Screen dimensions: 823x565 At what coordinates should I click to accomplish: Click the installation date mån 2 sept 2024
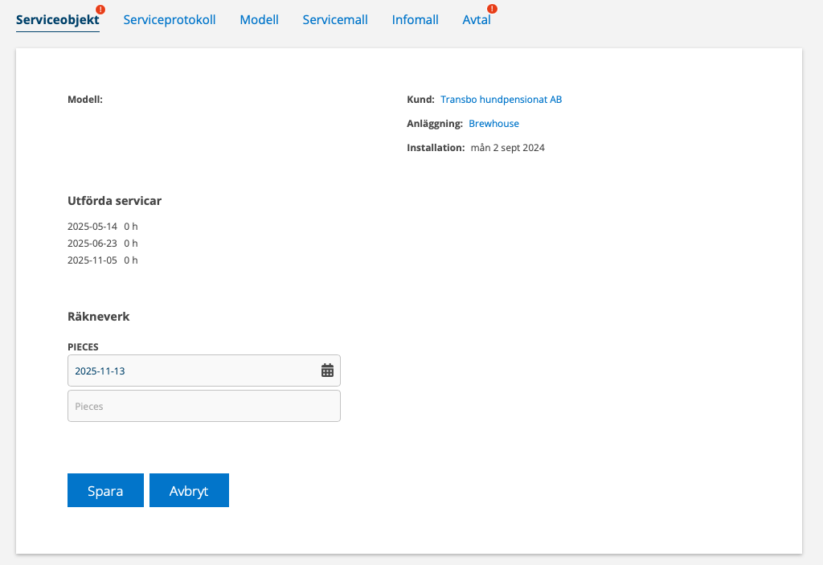tap(507, 148)
